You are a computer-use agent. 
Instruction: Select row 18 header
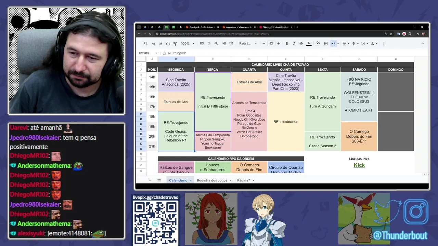141,149
